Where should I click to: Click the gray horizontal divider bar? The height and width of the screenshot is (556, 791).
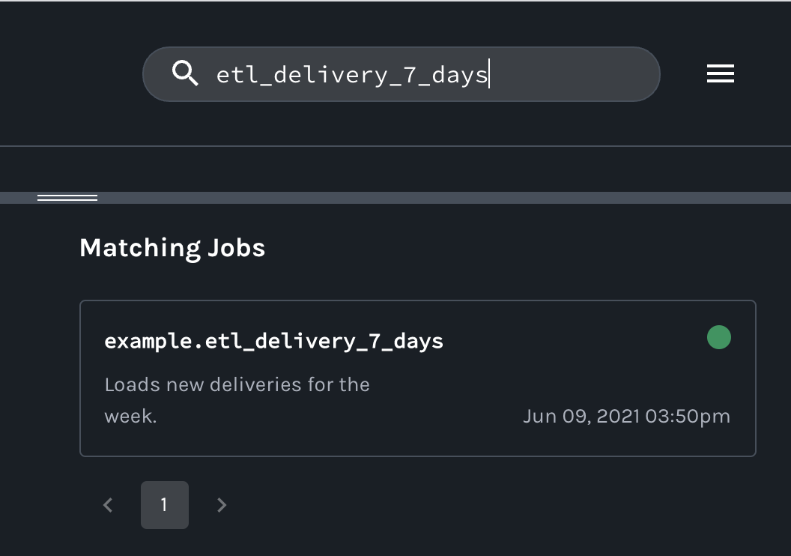[449, 198]
